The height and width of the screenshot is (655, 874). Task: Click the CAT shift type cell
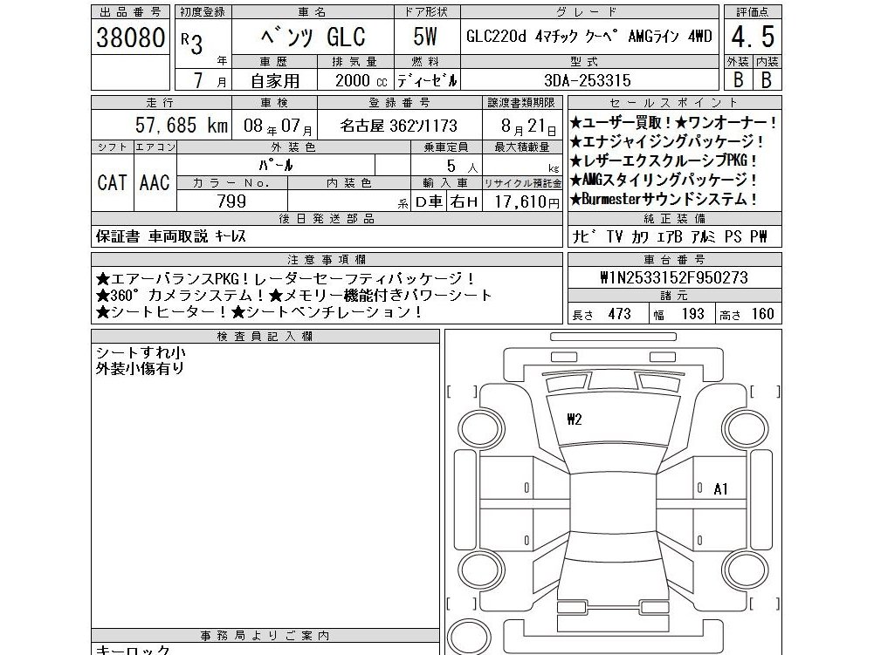(x=113, y=182)
